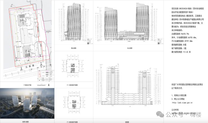Screen dimensions: 208x123
Task: Click the material legend of single-tower elevation
Action: coord(90,41)
